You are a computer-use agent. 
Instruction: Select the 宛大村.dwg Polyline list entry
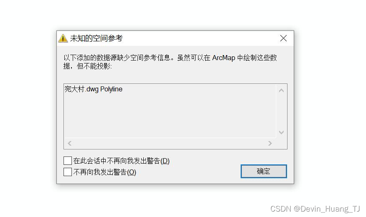(93, 89)
